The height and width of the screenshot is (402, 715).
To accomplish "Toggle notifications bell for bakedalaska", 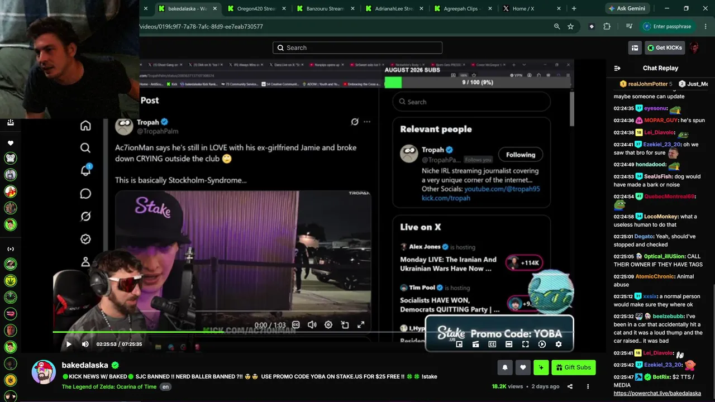I will [x=505, y=367].
